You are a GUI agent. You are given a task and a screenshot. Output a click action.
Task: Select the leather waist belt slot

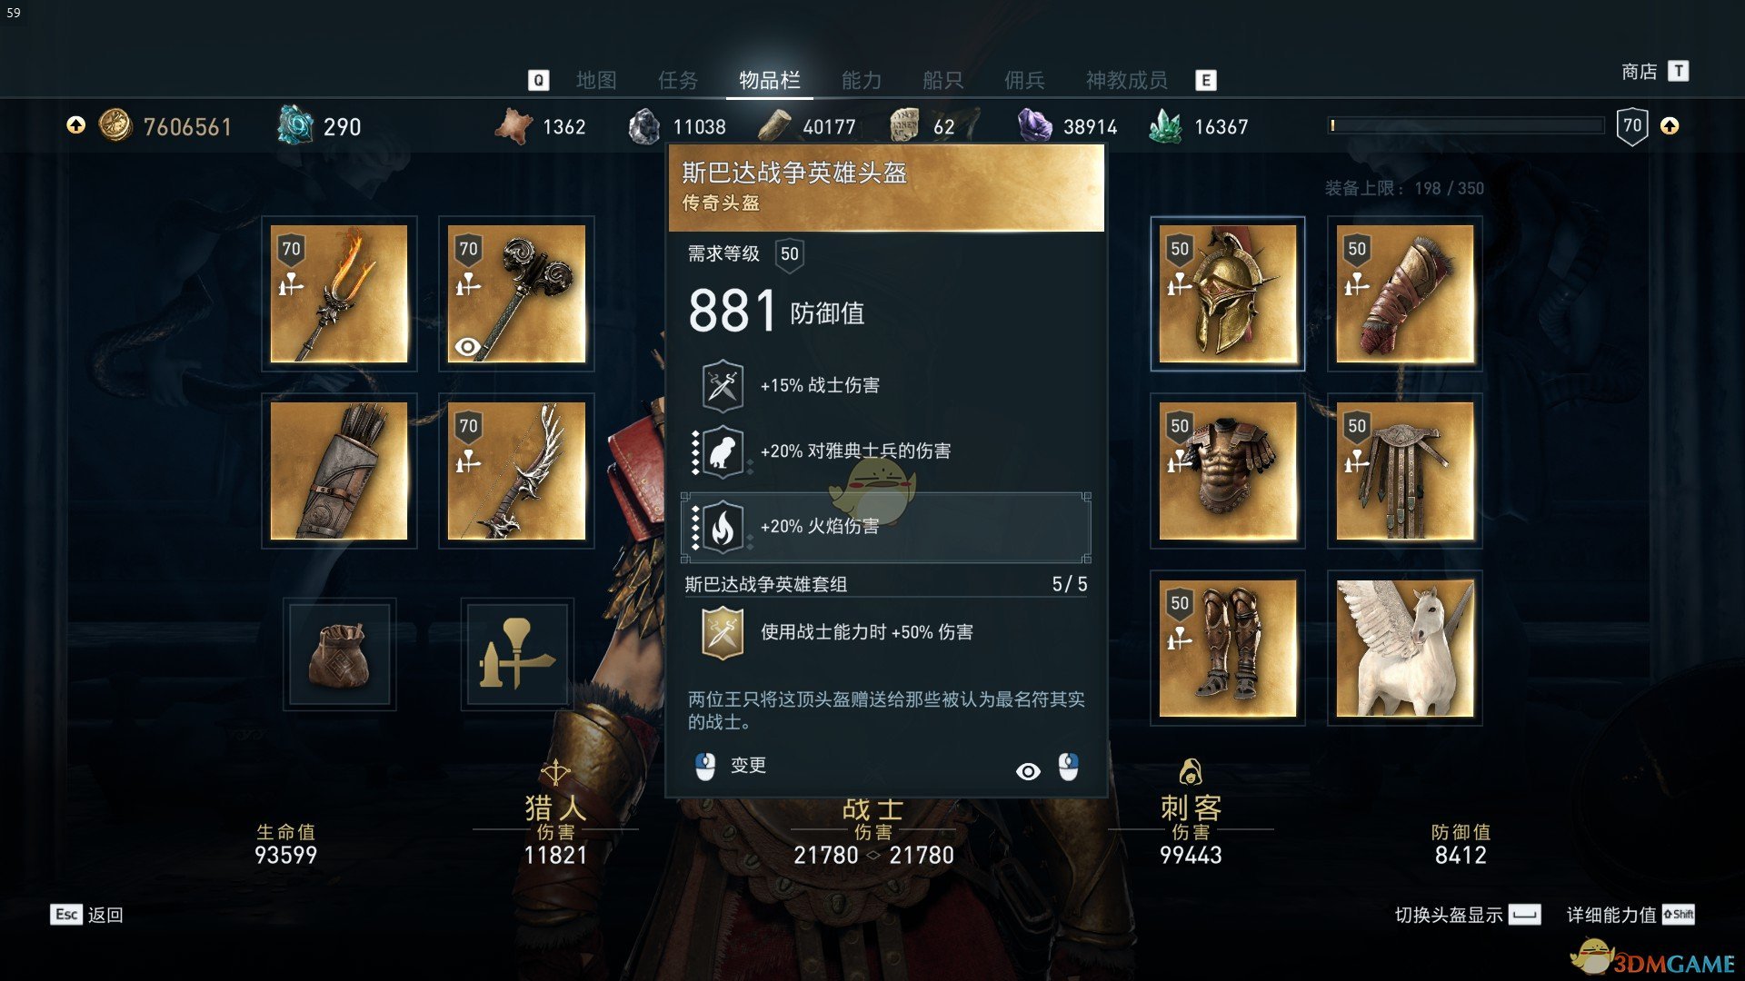(1405, 471)
